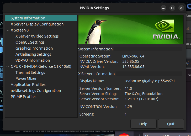The image size is (191, 136).
Task: Click vendor version 1.21.1.7 (12101007)
Action: point(141,99)
